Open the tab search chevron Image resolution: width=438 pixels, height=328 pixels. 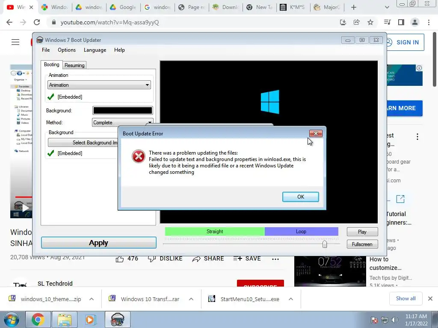tap(387, 7)
